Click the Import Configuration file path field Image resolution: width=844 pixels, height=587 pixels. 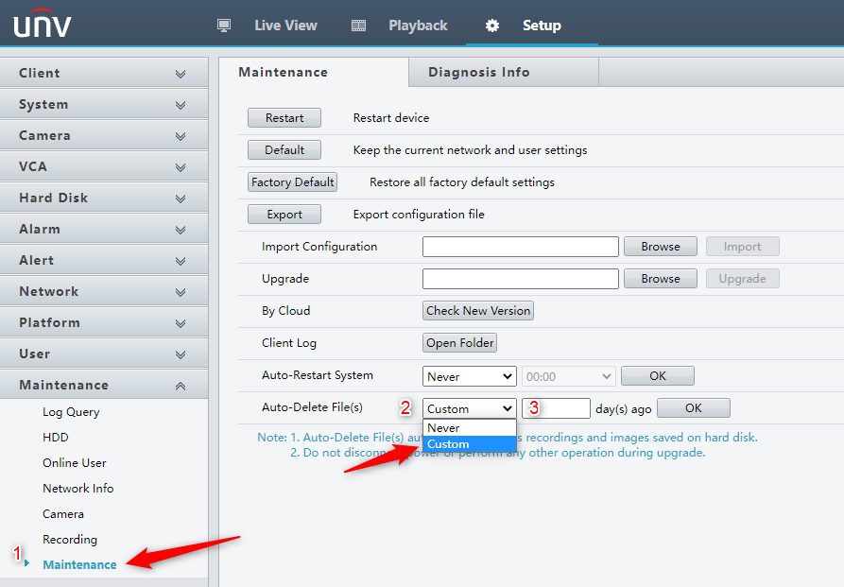click(521, 247)
